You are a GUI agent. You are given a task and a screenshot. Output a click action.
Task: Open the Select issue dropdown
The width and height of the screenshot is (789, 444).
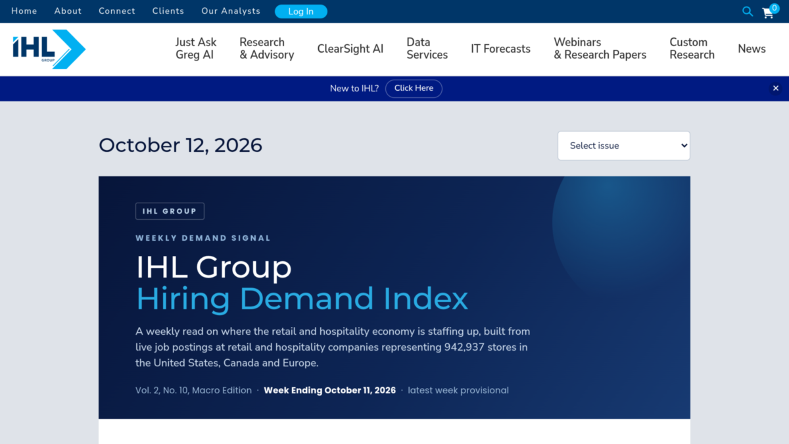(624, 145)
